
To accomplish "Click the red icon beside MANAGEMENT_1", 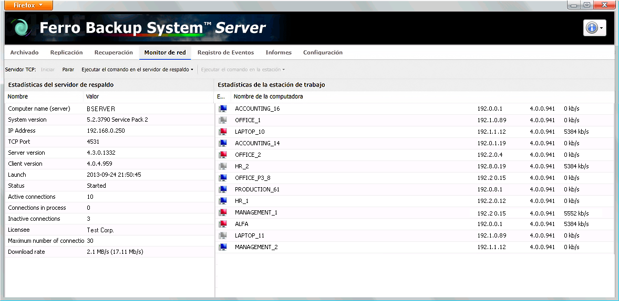I will 223,212.
